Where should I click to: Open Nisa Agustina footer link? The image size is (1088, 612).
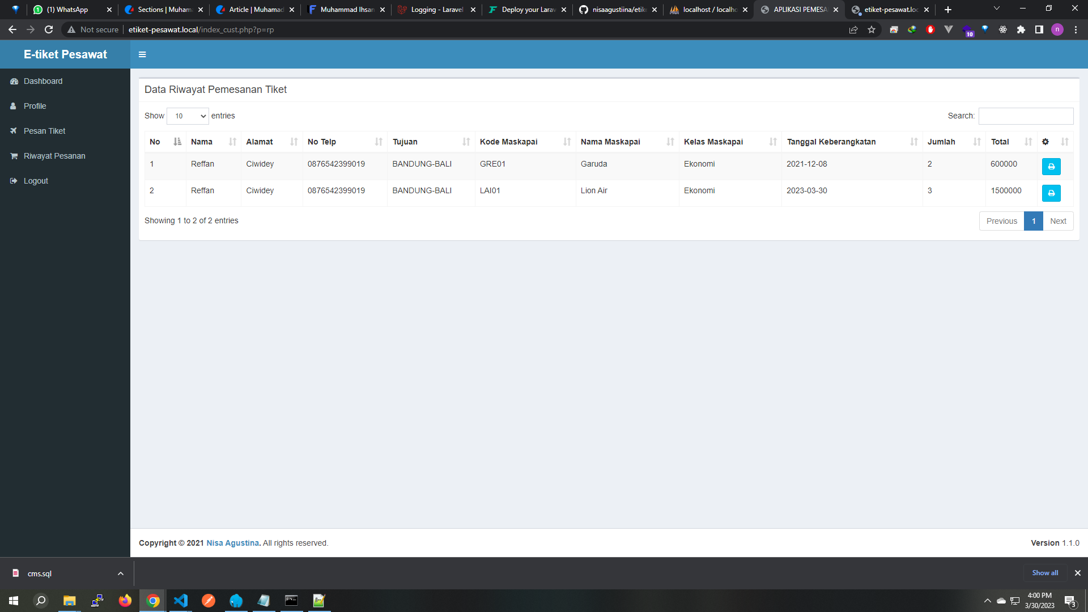click(232, 543)
